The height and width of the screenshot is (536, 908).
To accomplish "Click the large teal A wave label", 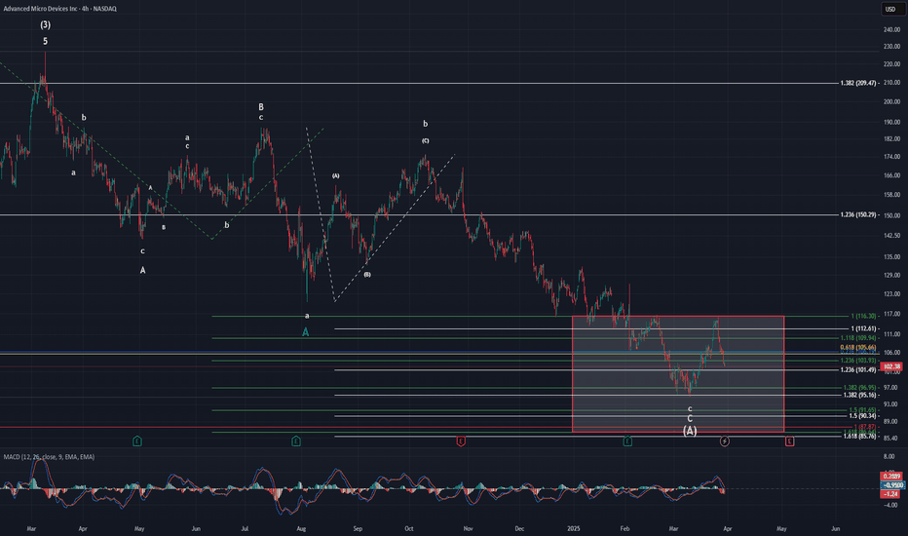I will 306,332.
